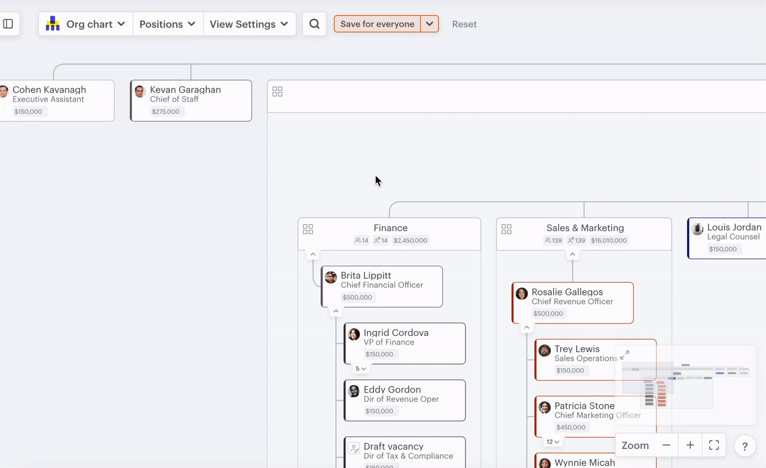Screen dimensions: 766x468
Task: Expand the minimap using the arrows icon
Action: point(625,355)
